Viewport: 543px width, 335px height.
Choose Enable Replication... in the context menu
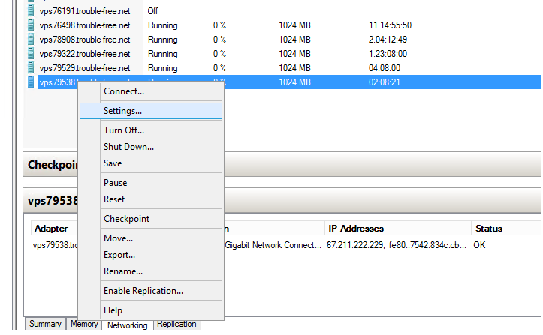click(151, 291)
